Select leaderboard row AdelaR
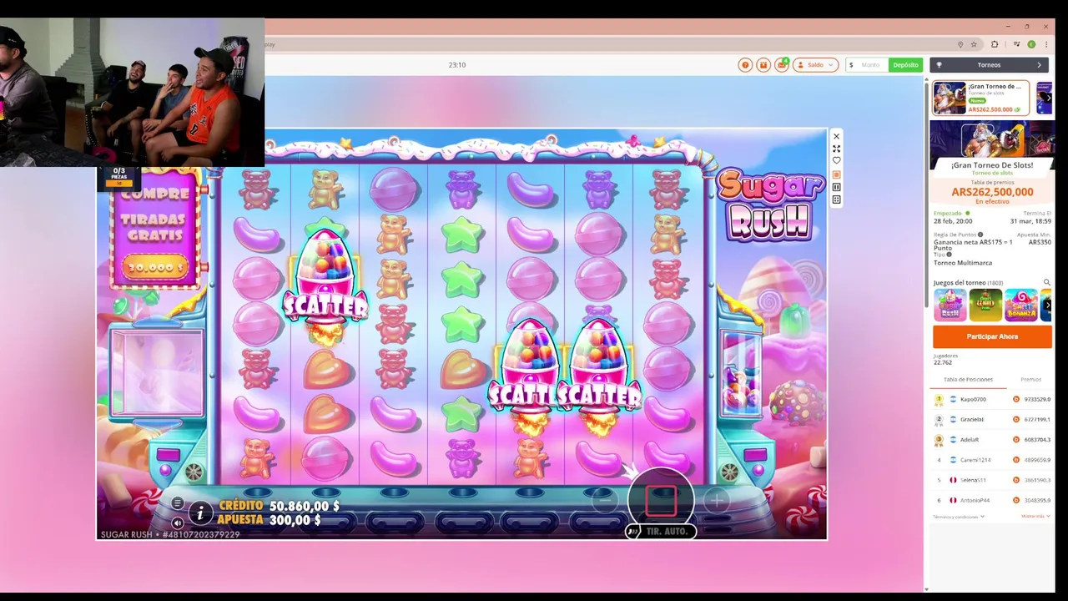The height and width of the screenshot is (601, 1068). (992, 439)
